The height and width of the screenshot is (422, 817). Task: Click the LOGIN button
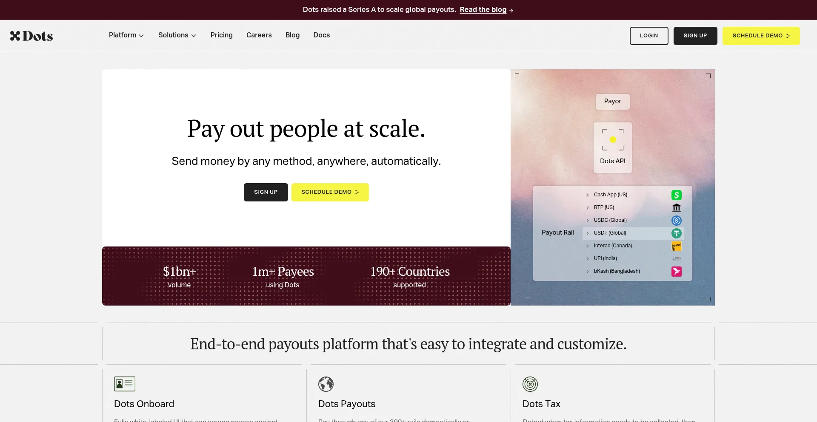tap(649, 36)
